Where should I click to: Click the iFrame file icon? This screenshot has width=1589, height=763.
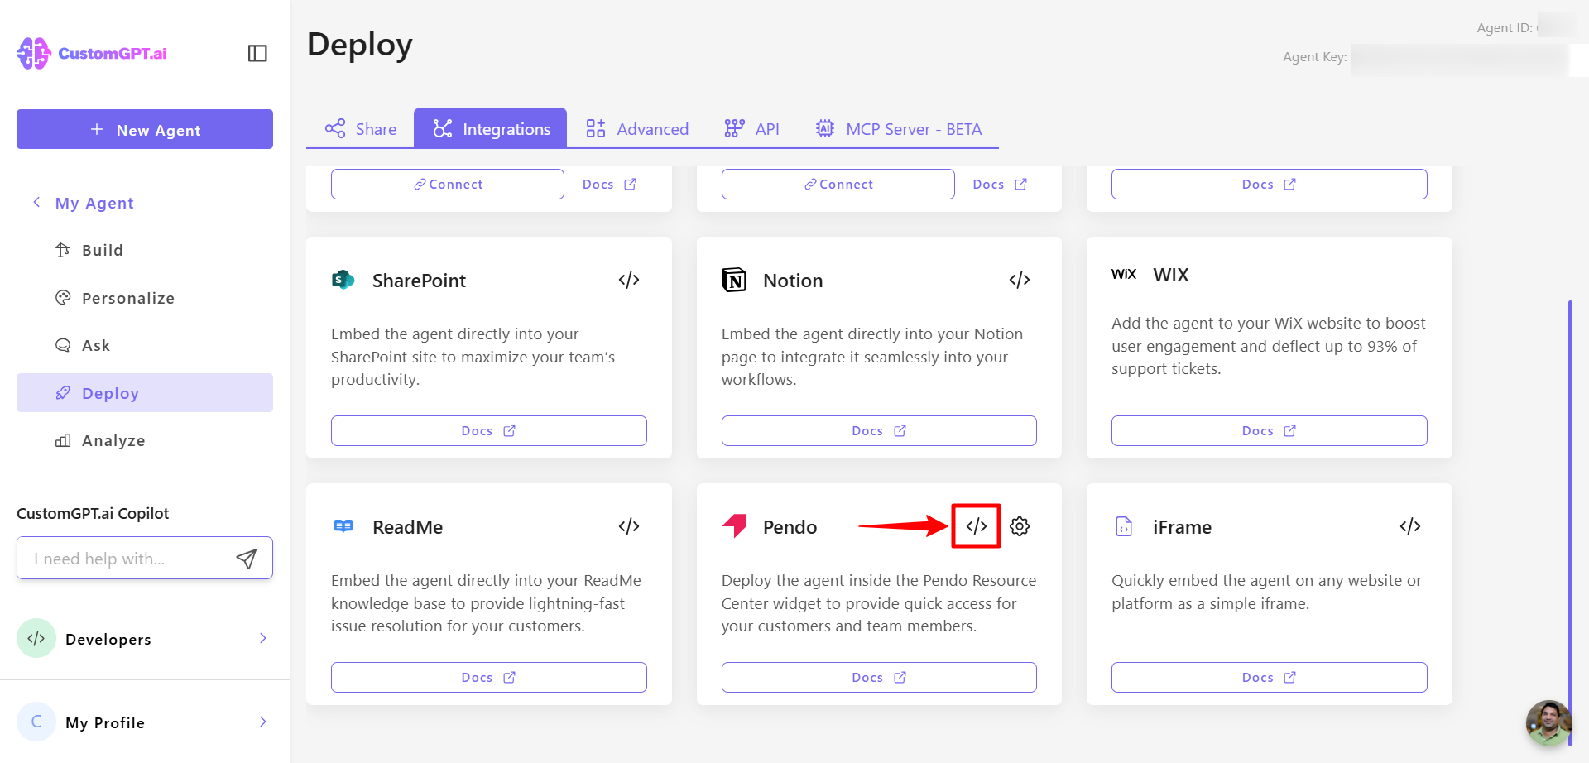point(1124,526)
